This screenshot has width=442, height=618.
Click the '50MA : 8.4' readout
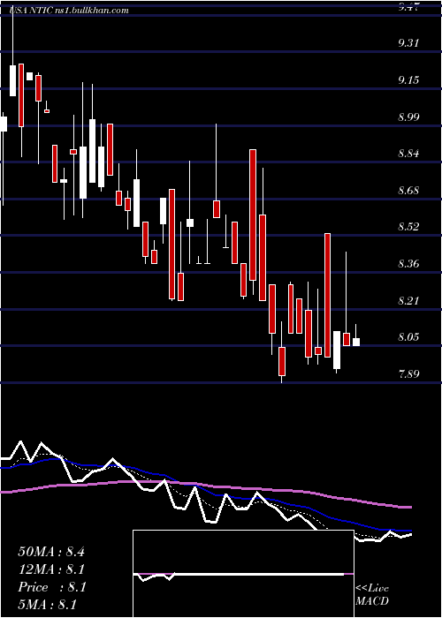tap(51, 552)
